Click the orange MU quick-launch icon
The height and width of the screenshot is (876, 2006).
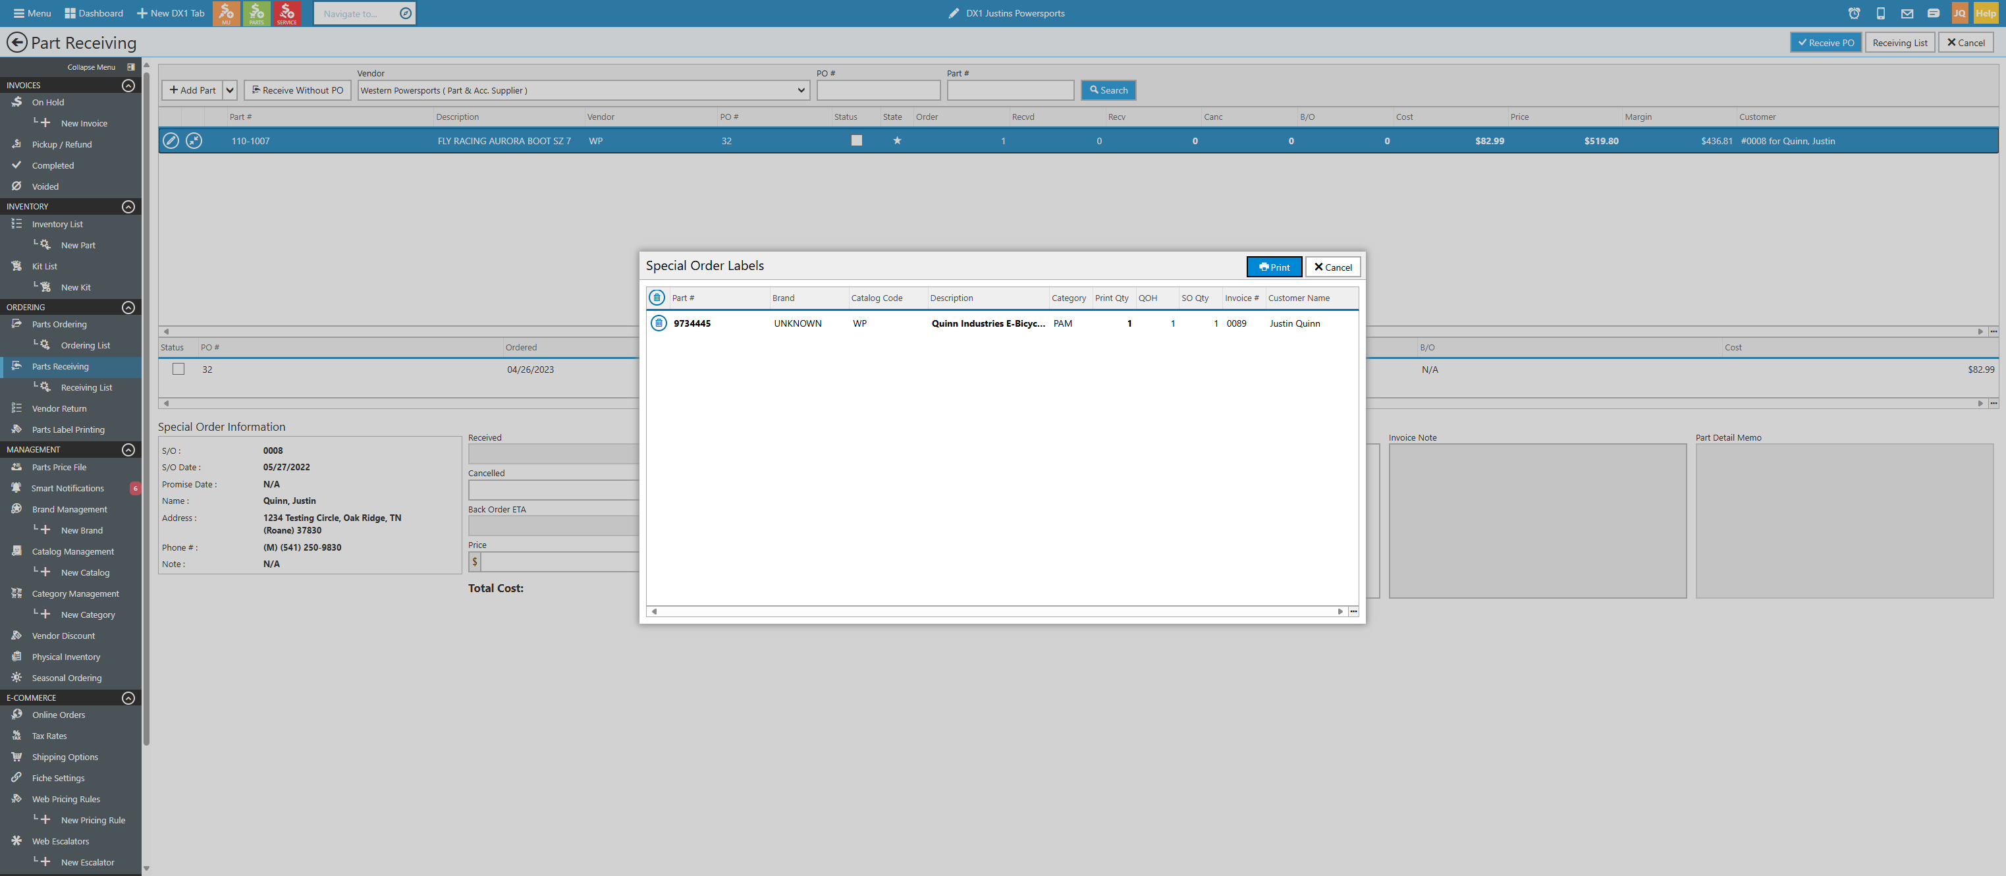226,13
